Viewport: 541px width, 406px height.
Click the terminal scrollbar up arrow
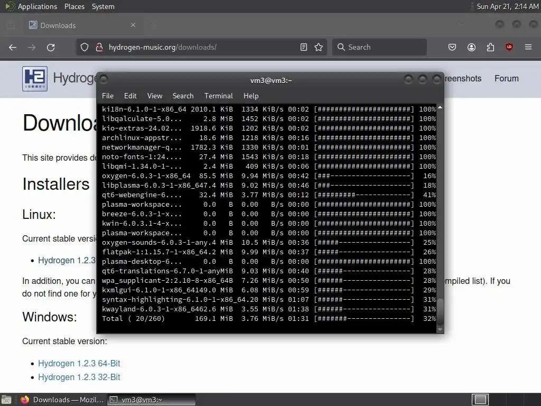point(440,108)
